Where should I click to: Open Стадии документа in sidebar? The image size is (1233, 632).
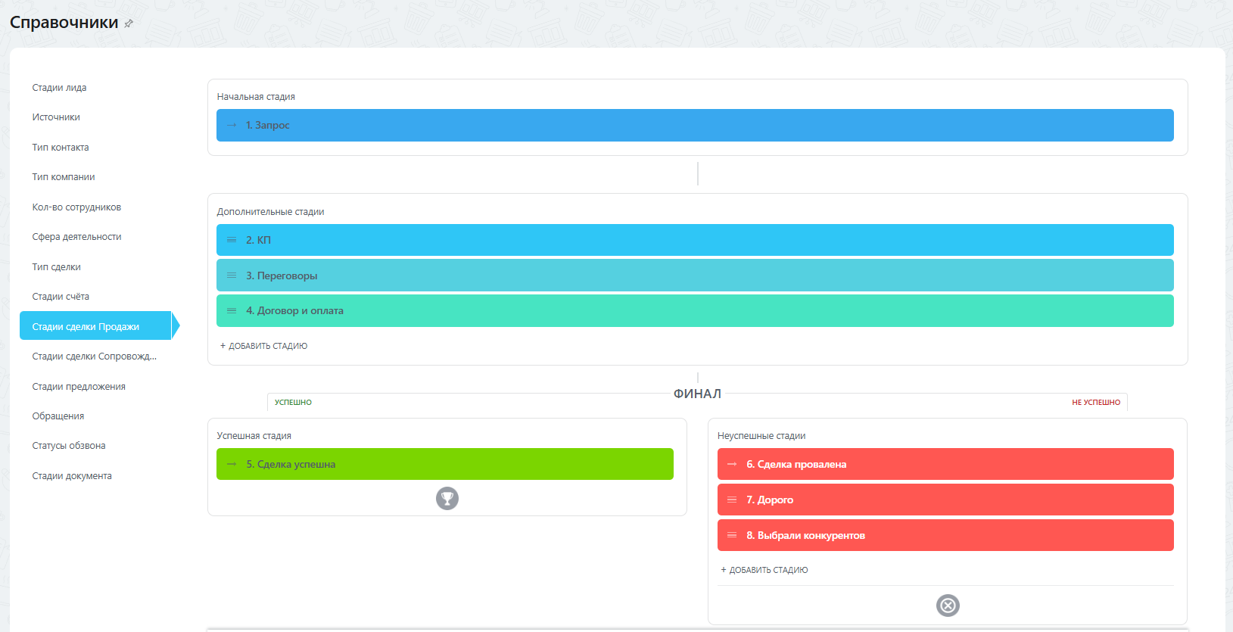click(x=72, y=476)
